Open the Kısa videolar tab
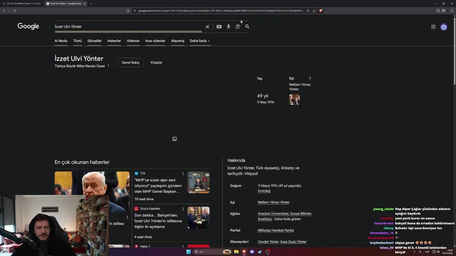Image resolution: width=456 pixels, height=256 pixels. point(155,41)
